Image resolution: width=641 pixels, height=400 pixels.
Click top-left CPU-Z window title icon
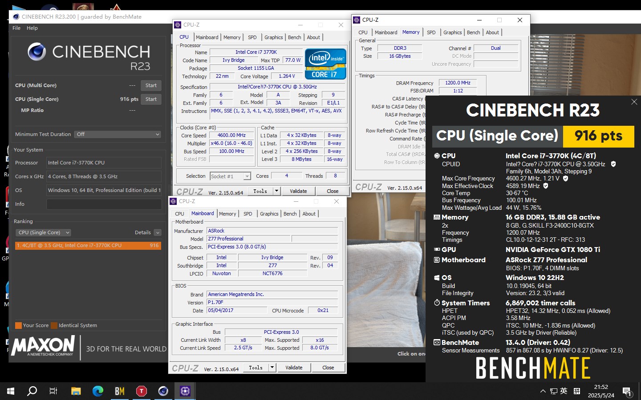[178, 25]
